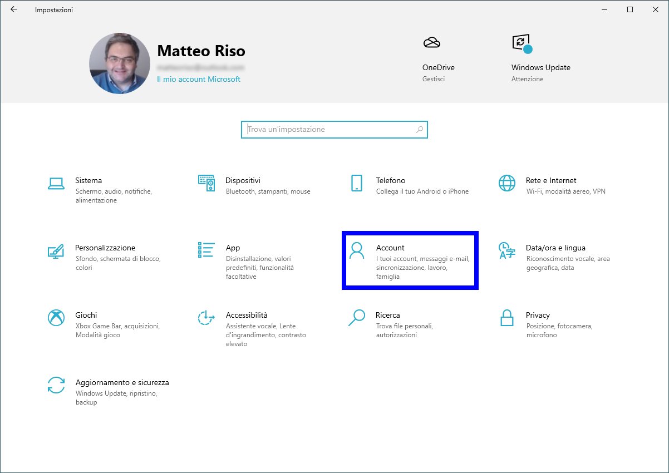
Task: Open the Giochi Xbox icon
Action: coord(56,318)
